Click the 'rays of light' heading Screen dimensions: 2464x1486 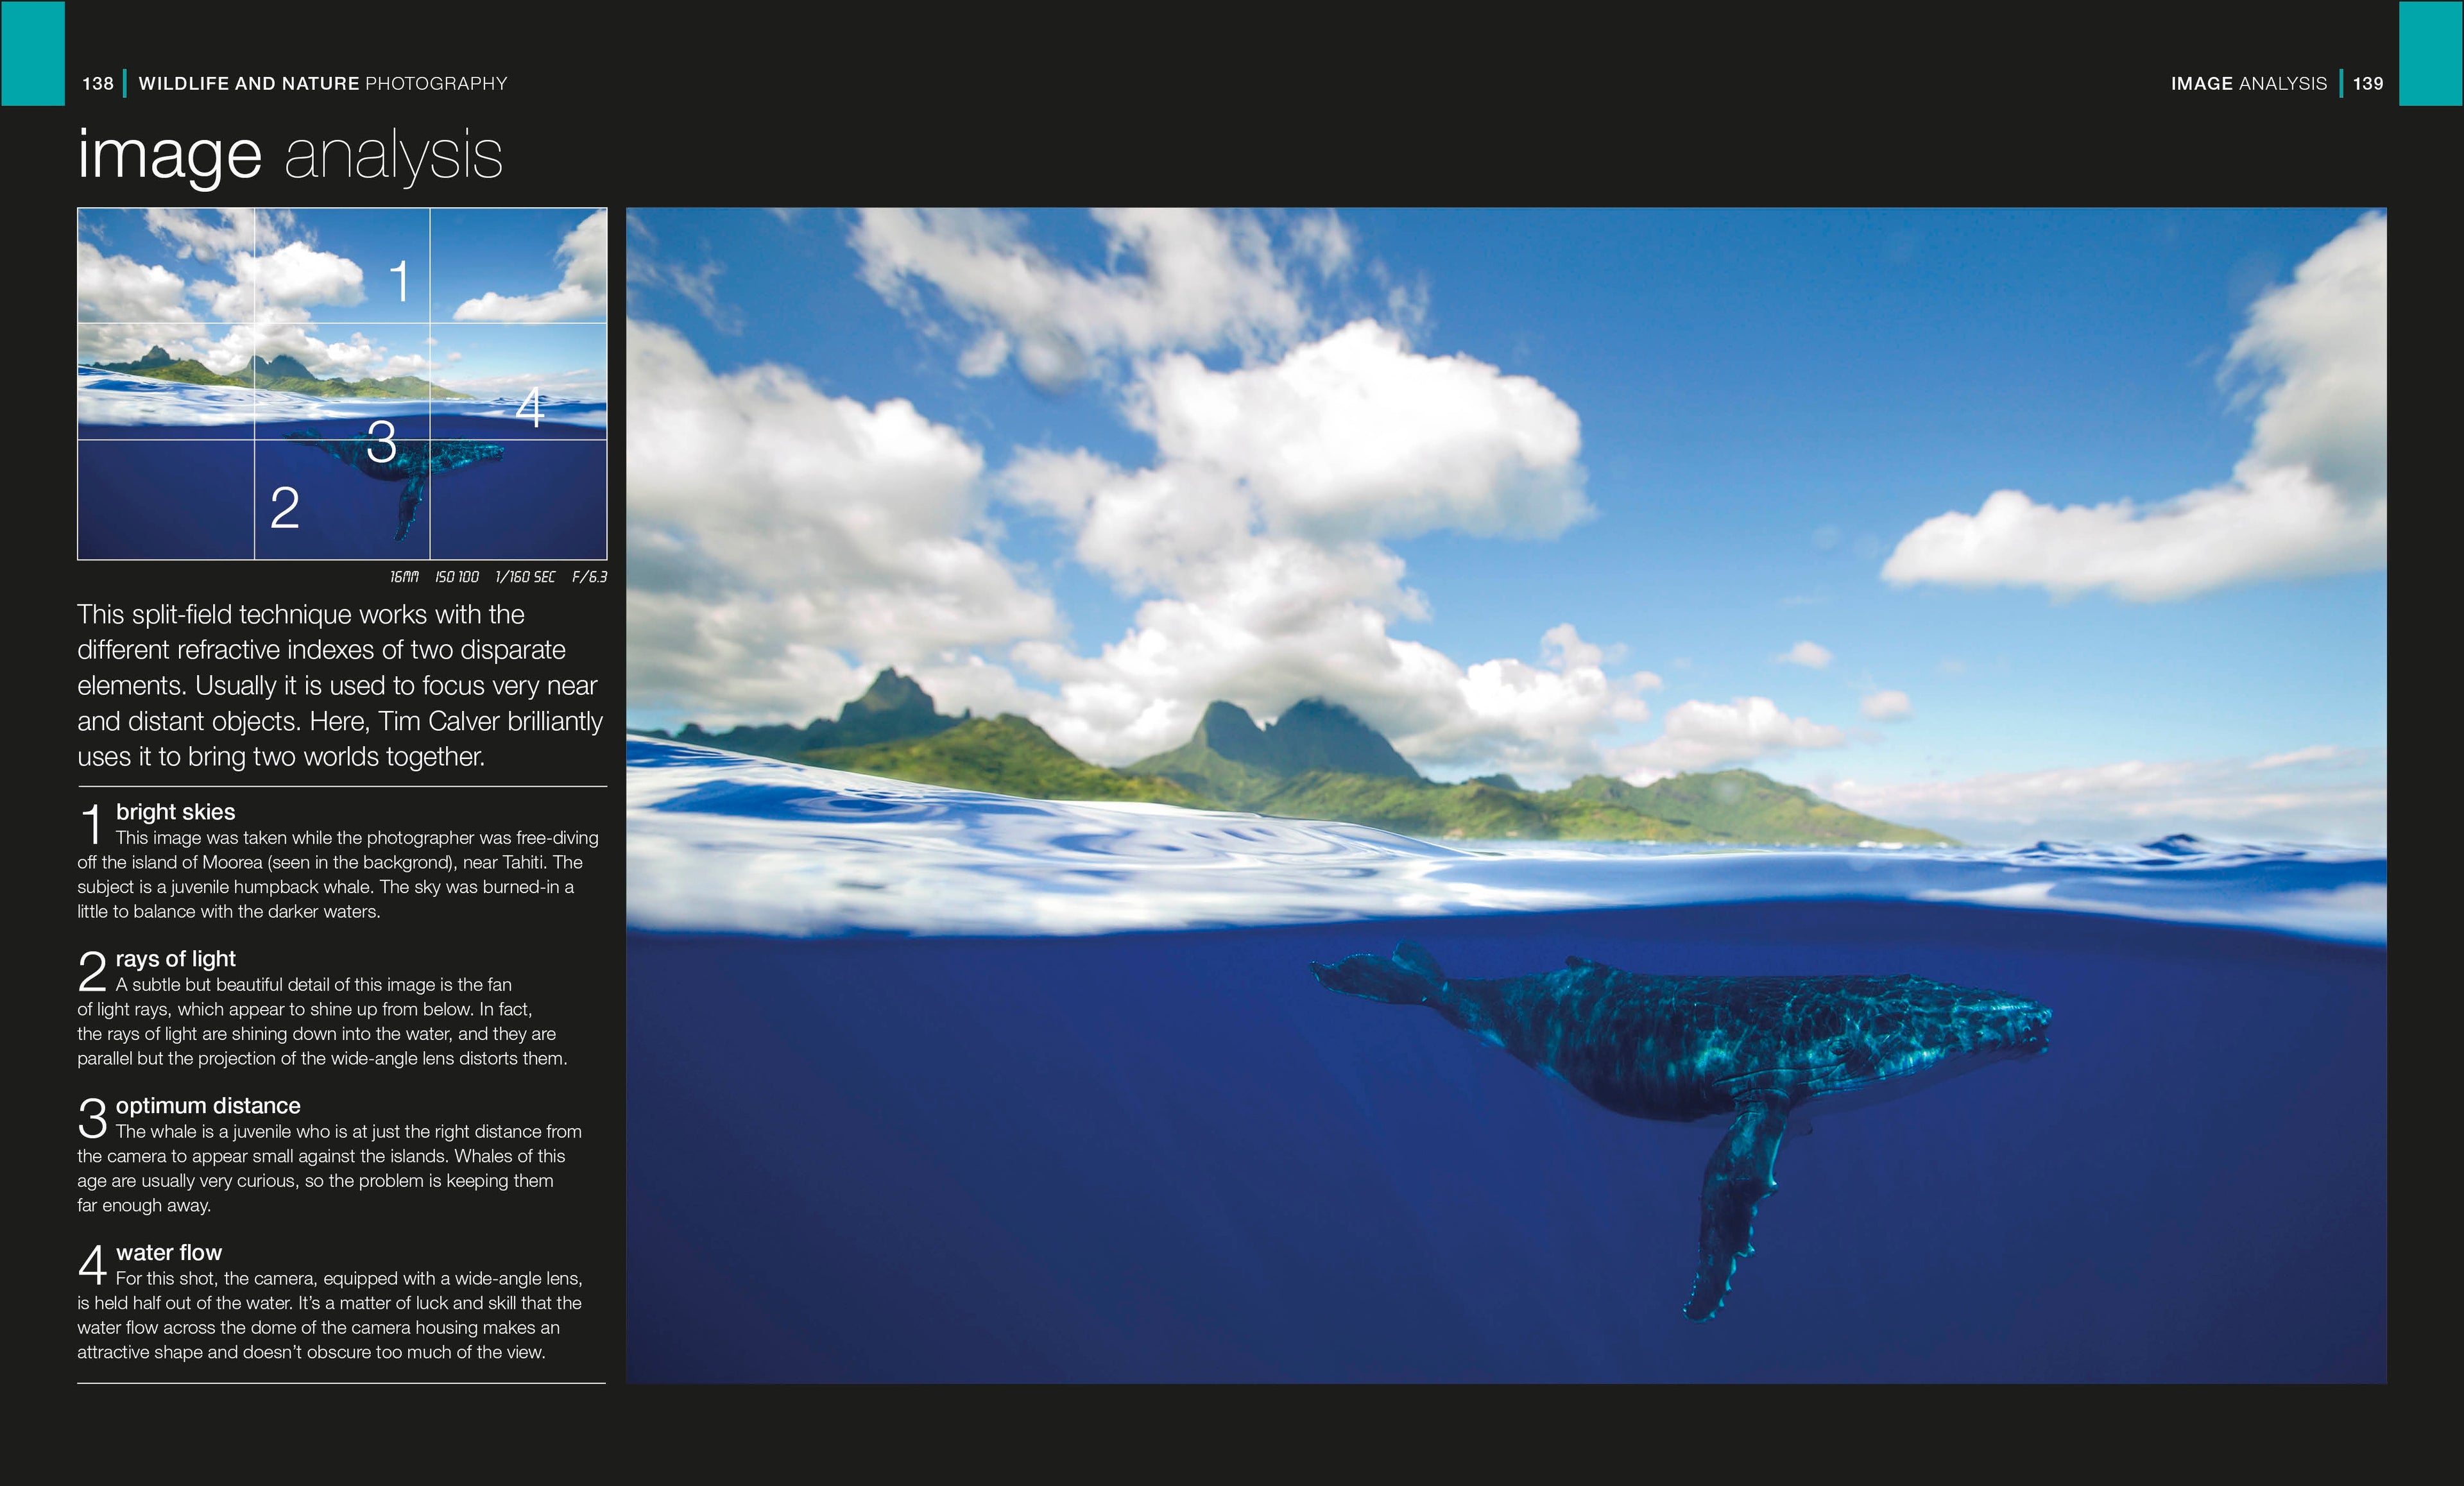pos(175,959)
